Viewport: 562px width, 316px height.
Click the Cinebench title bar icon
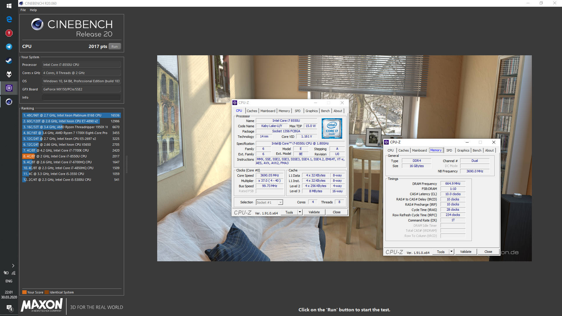pos(21,3)
